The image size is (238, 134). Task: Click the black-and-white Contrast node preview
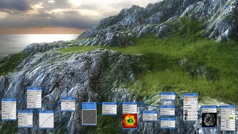tap(209, 120)
